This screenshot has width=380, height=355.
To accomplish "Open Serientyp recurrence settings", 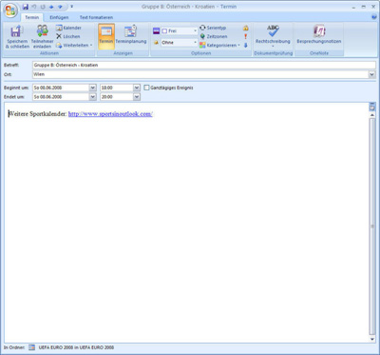I will click(x=213, y=28).
